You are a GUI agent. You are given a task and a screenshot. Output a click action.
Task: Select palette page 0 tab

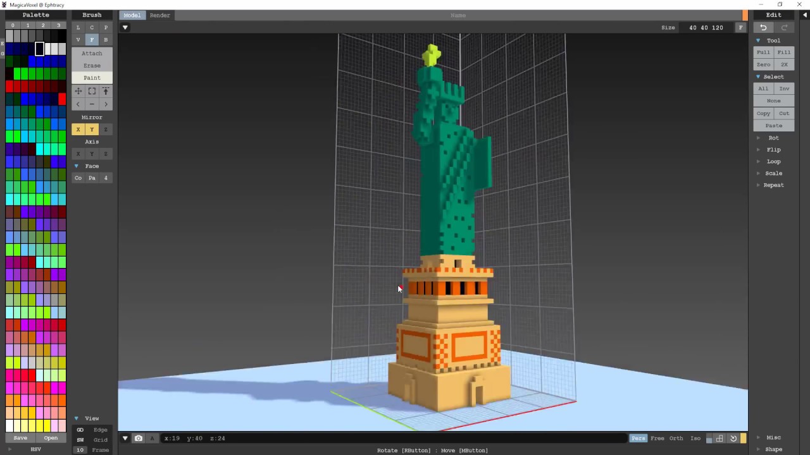13,25
